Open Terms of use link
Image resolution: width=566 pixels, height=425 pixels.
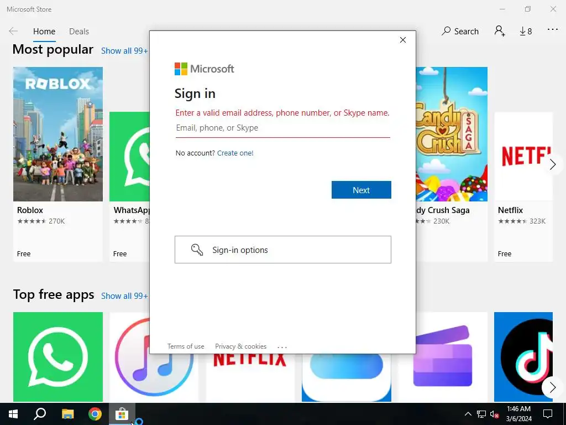point(186,346)
